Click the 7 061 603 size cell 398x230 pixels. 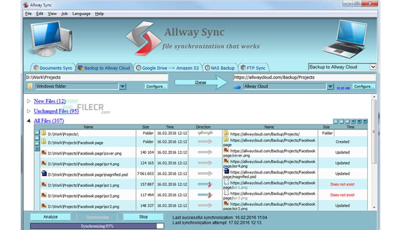145,174
